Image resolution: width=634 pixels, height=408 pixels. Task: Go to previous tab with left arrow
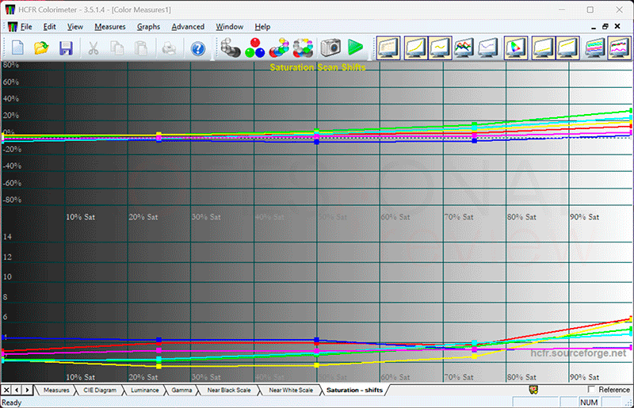tap(17, 390)
